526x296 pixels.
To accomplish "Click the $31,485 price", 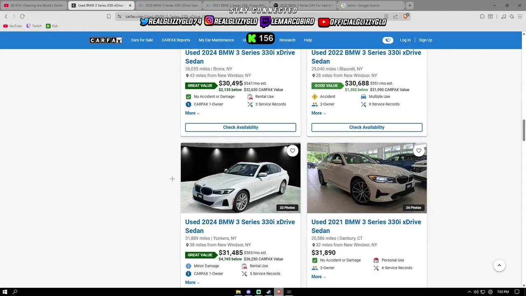I will (231, 253).
